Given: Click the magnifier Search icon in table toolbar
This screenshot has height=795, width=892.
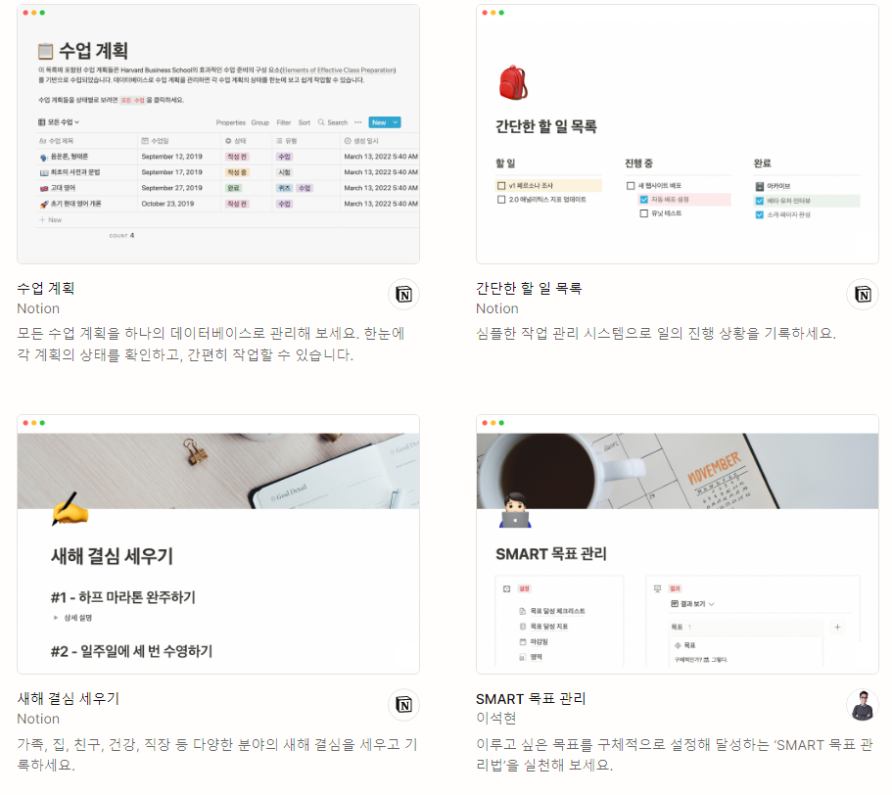Looking at the screenshot, I should [321, 122].
